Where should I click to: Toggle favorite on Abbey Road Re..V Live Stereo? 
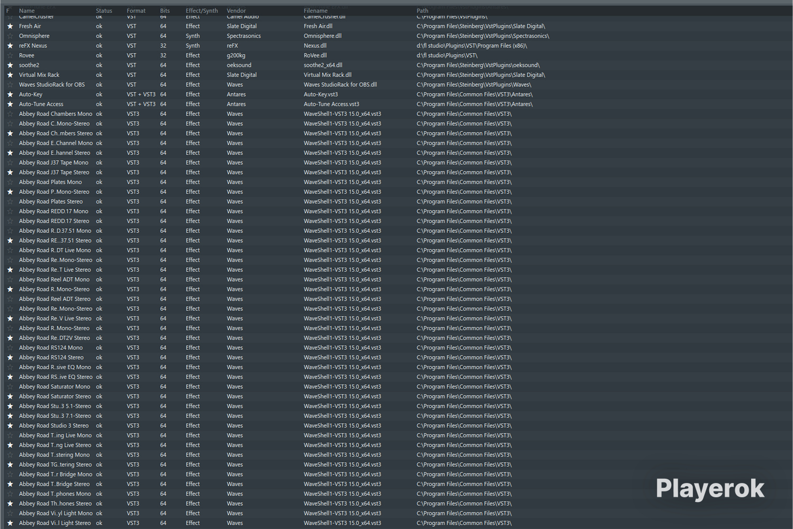point(10,318)
